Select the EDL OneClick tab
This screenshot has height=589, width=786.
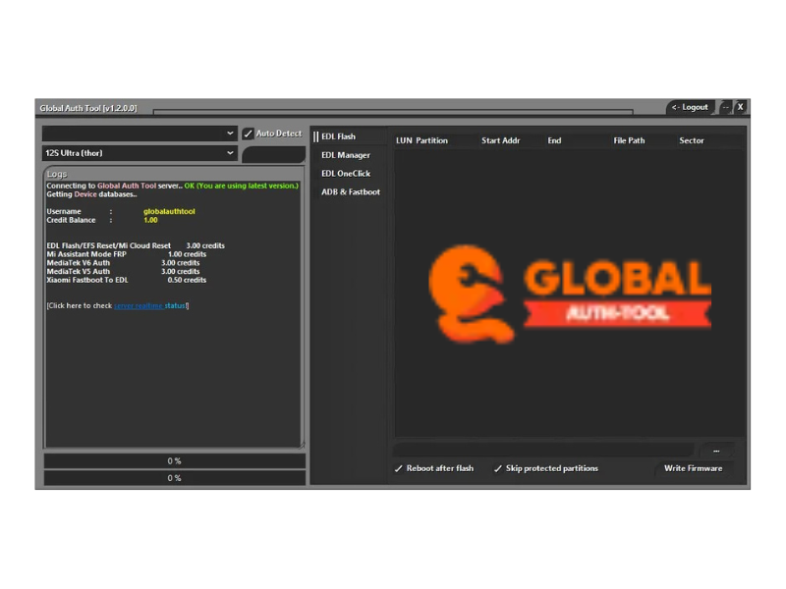(346, 174)
